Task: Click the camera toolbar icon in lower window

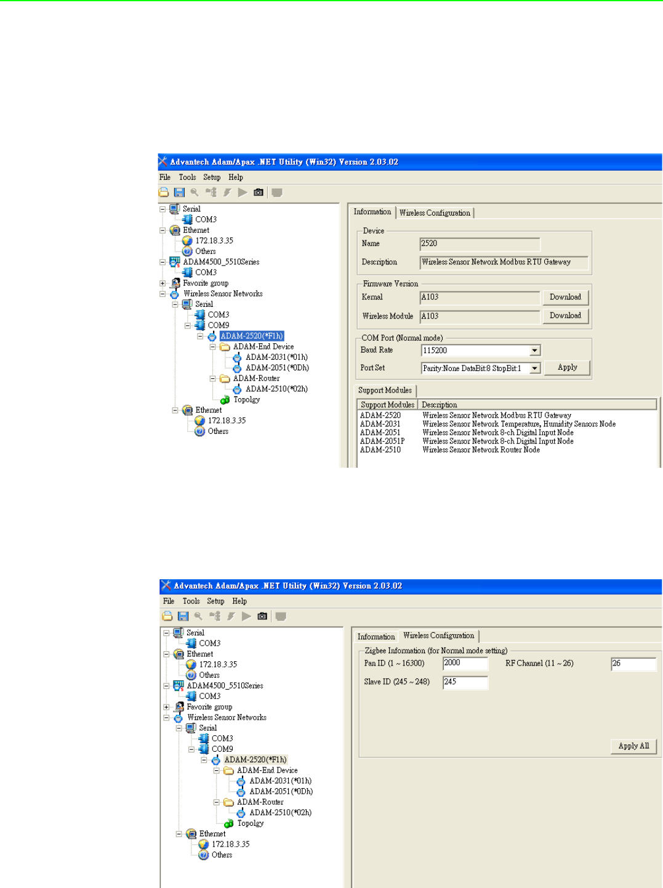Action: click(262, 616)
